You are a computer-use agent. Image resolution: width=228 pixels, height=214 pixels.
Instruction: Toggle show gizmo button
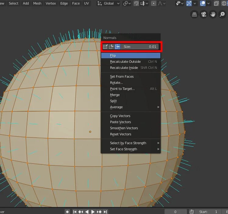[189, 3]
